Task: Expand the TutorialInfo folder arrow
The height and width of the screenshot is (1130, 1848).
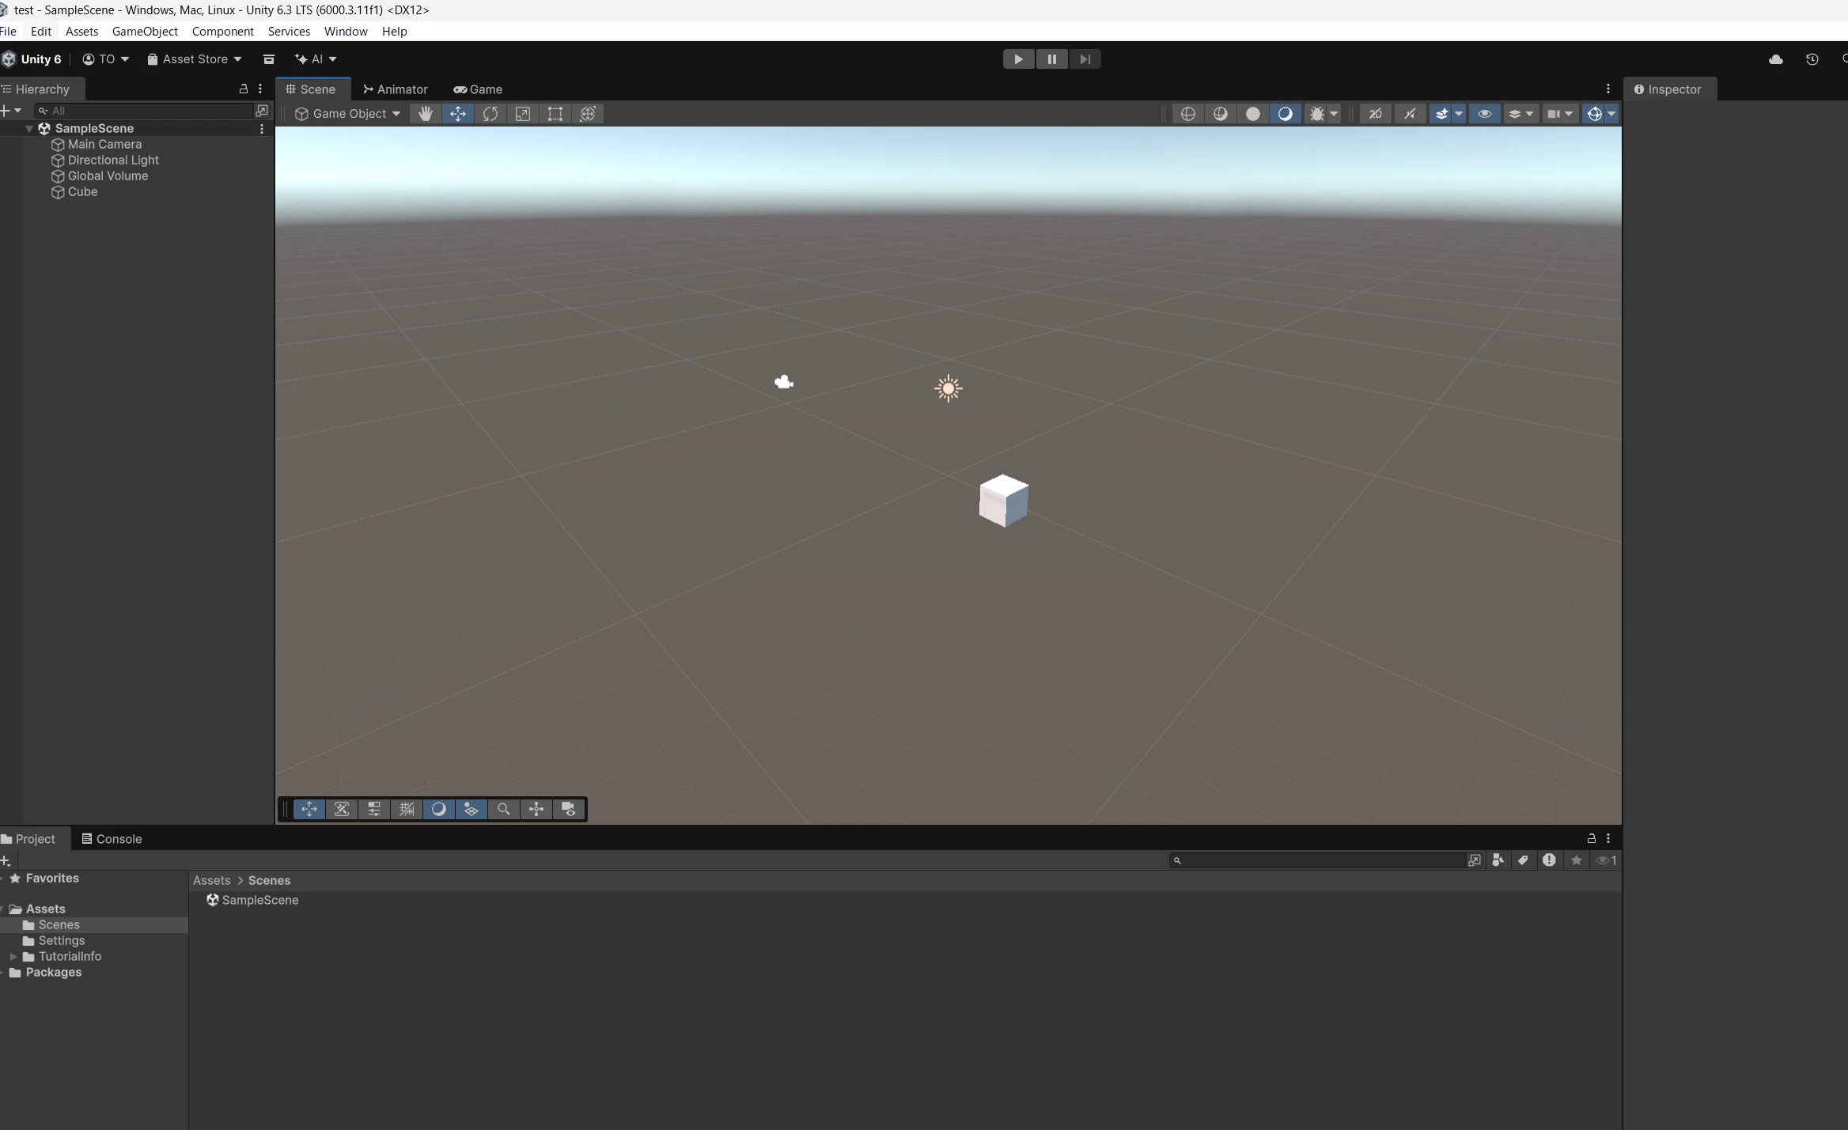Action: point(13,956)
